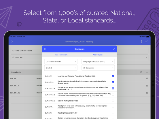
Task: Click the ELA.3.R.1 code in the dialog list
Action: pos(49,113)
